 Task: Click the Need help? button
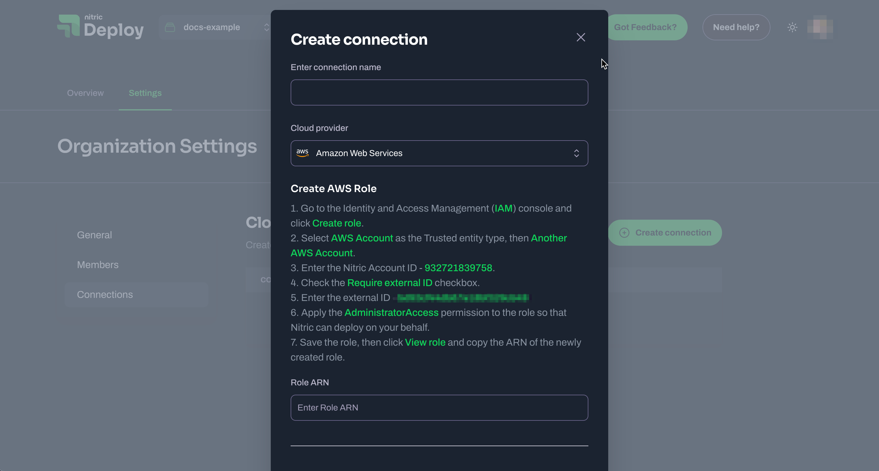point(736,27)
